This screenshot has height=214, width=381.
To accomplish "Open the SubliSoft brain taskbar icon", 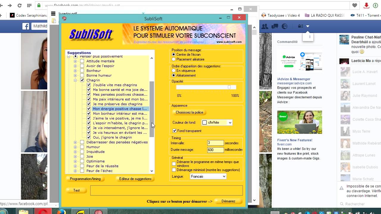I will click(x=98, y=212).
